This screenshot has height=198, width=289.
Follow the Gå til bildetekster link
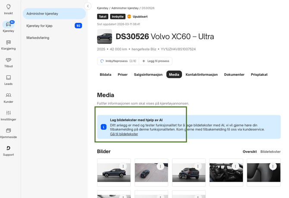[124, 134]
